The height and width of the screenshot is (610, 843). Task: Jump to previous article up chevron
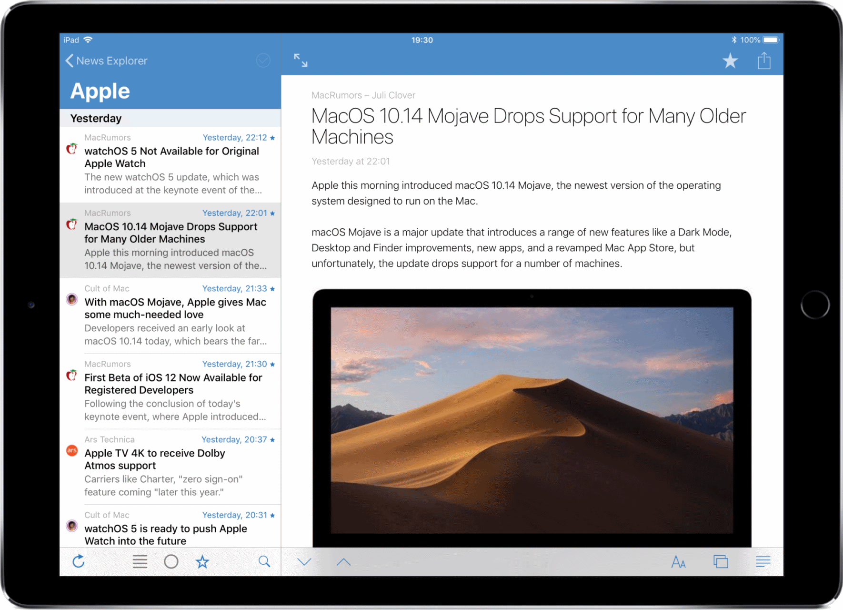click(343, 561)
